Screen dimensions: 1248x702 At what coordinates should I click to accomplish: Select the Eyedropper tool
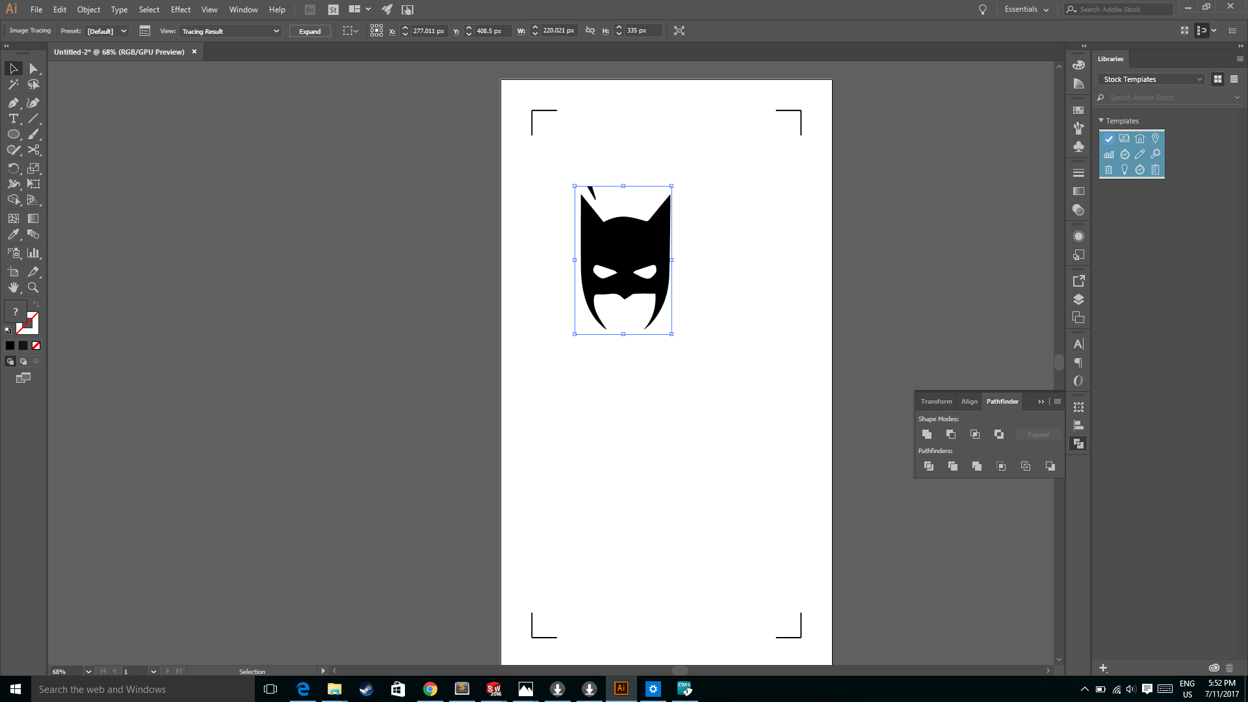click(14, 235)
